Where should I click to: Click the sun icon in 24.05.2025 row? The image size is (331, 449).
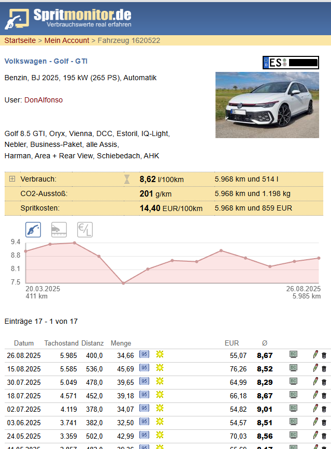pos(160,435)
